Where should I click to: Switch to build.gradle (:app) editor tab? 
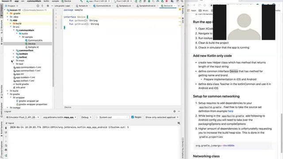tap(63, 6)
